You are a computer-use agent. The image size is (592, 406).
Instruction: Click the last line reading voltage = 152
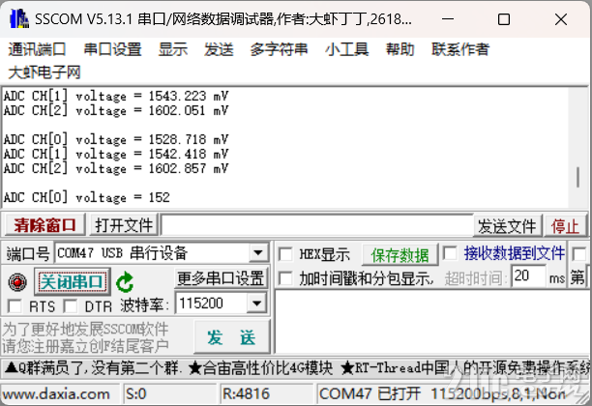pos(86,197)
